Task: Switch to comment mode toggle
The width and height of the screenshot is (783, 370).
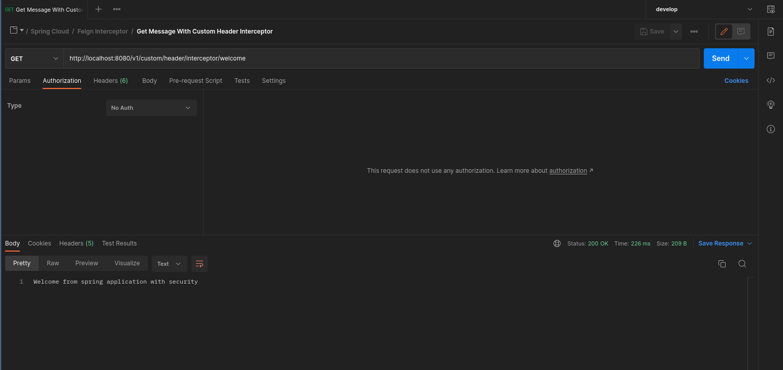Action: pyautogui.click(x=741, y=32)
